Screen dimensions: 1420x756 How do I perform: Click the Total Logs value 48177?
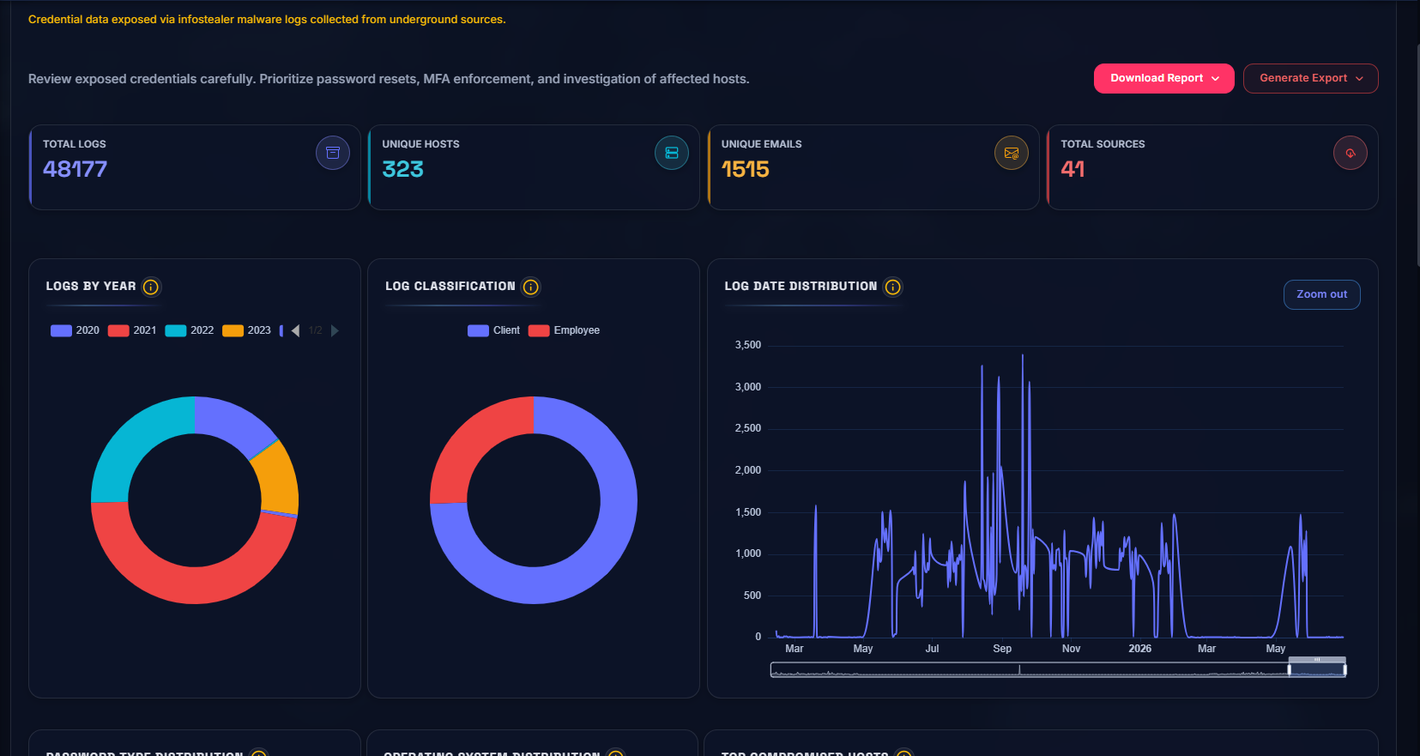point(76,169)
